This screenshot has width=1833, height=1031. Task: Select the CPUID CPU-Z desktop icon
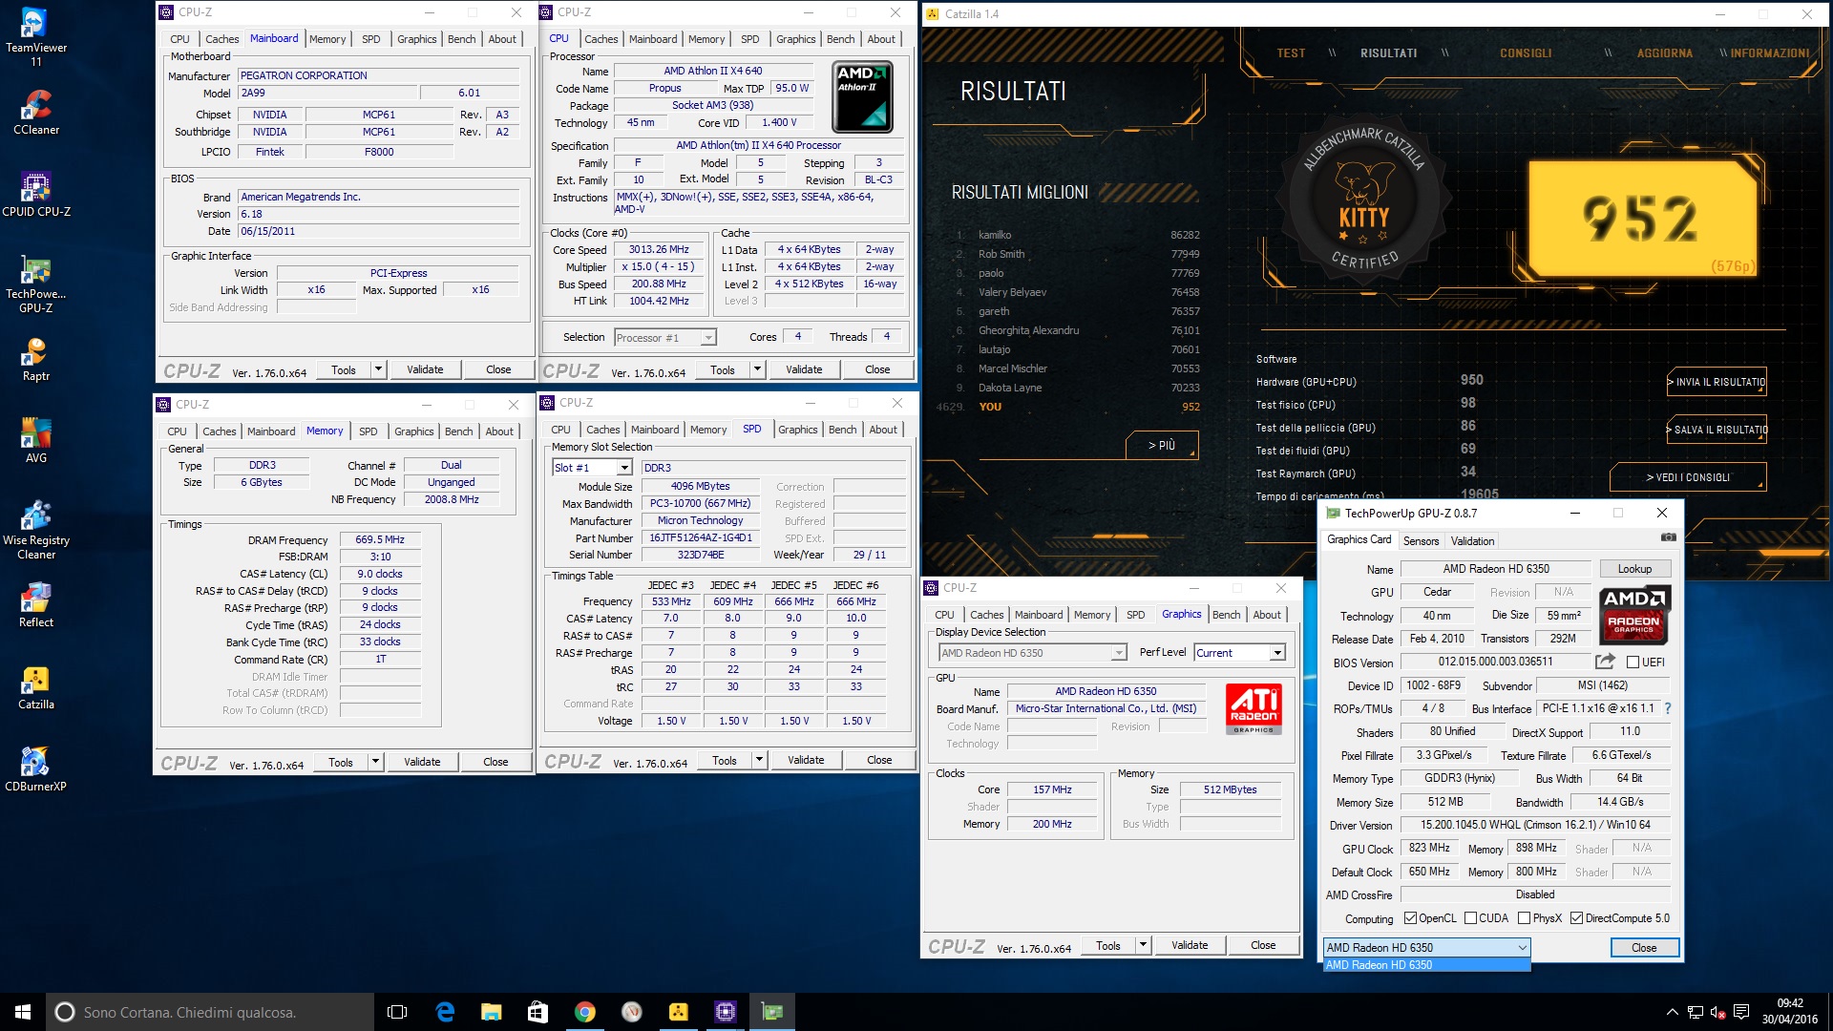[x=36, y=194]
